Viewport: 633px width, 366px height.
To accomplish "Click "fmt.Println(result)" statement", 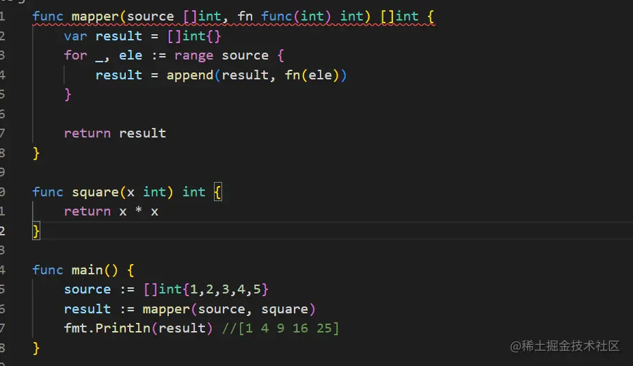I will click(x=138, y=328).
